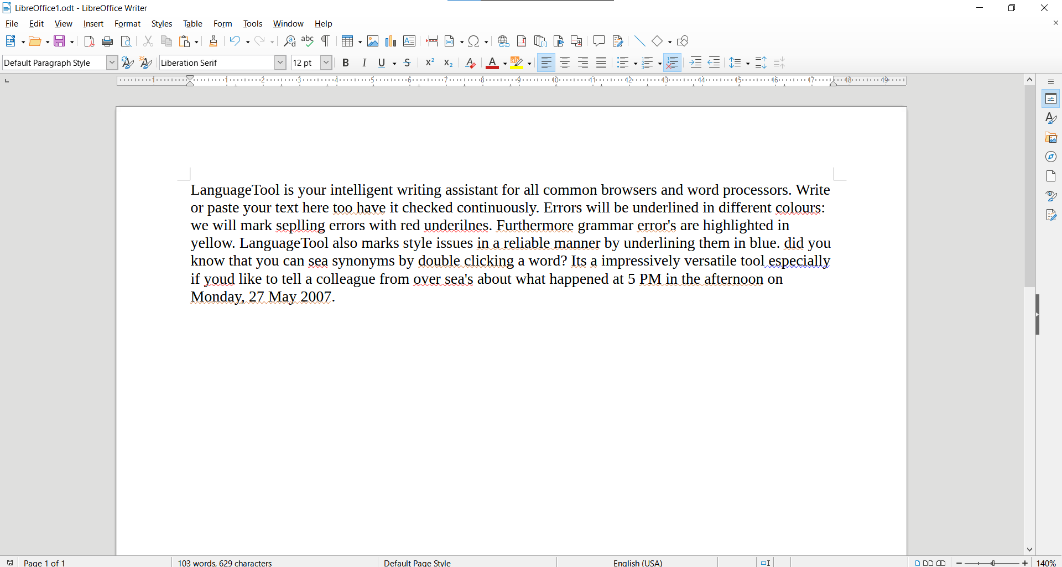This screenshot has height=567, width=1062.
Task: Click Default Page Style in status bar
Action: [417, 563]
